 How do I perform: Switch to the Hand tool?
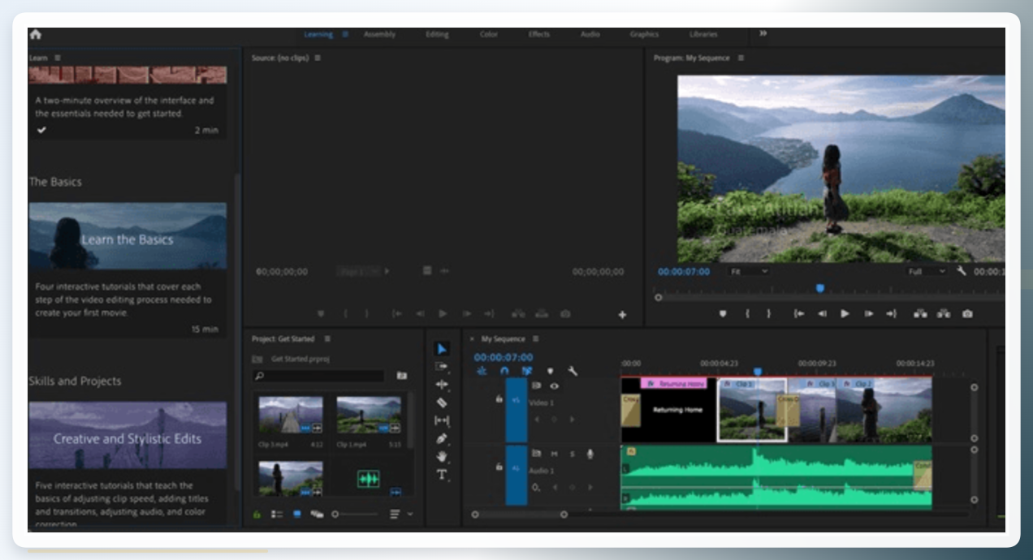442,457
